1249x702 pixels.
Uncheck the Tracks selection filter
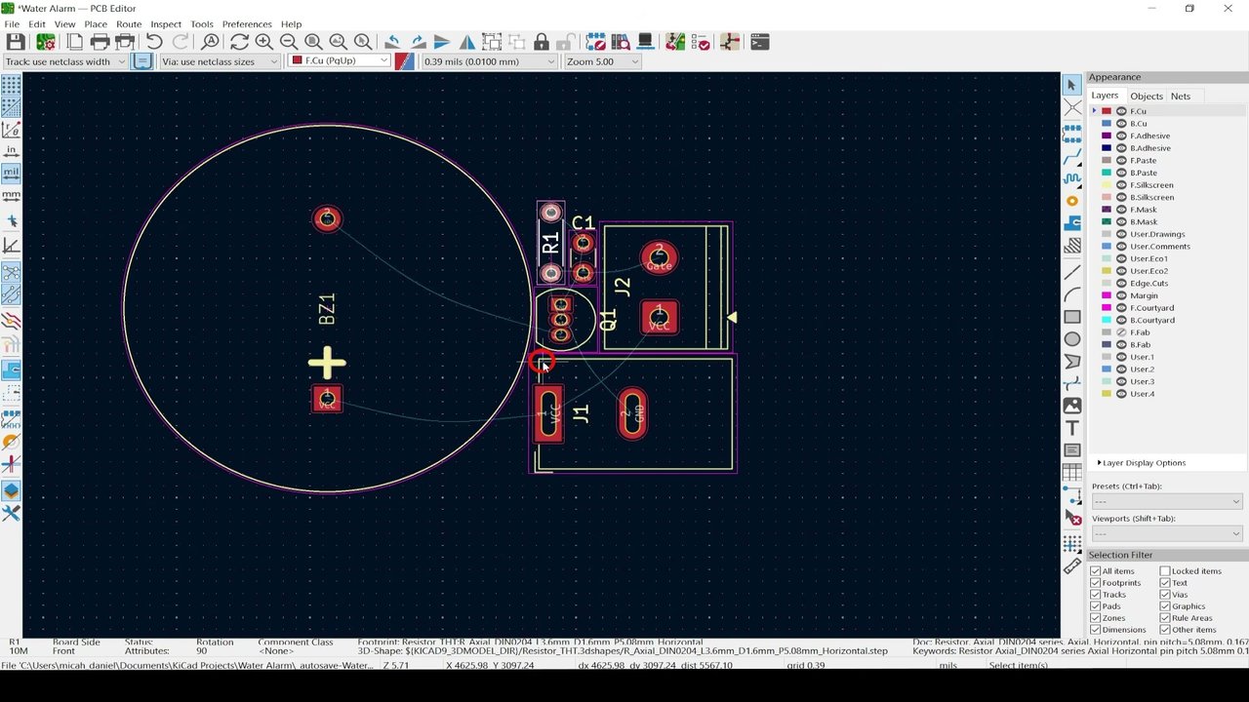[x=1095, y=595]
